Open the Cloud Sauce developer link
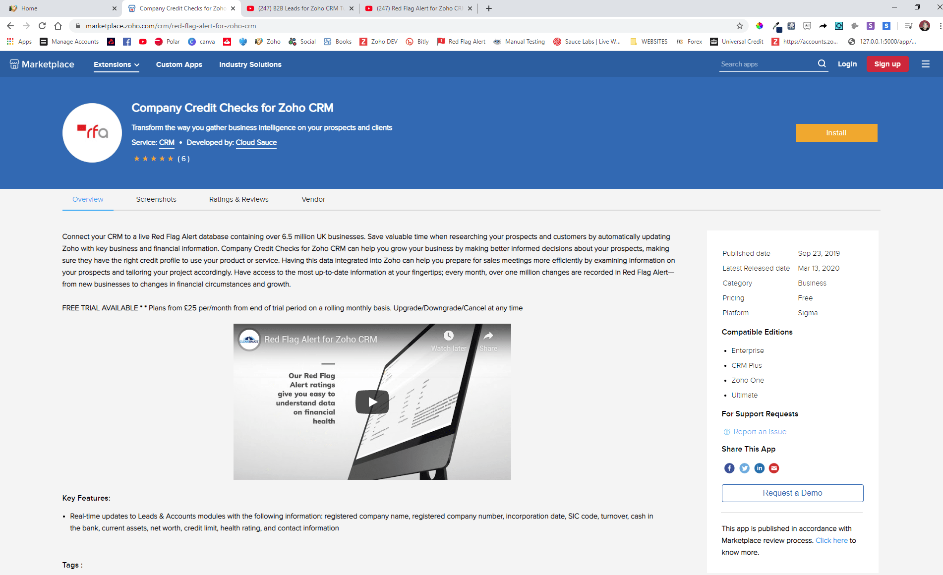Screen dimensions: 943x575 (x=256, y=142)
